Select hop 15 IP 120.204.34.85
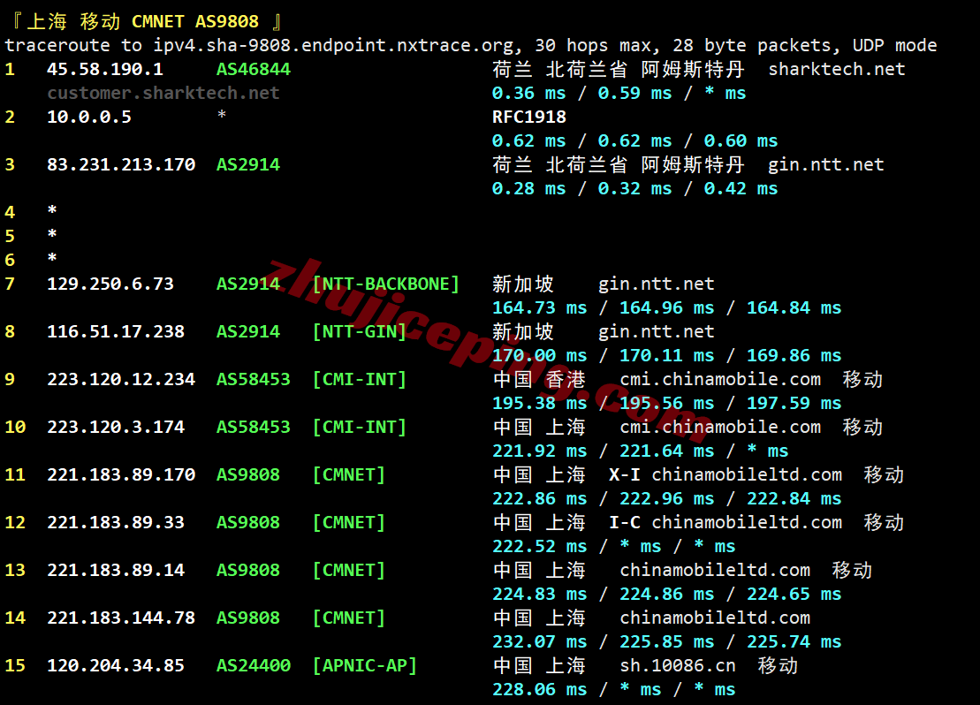Image resolution: width=980 pixels, height=705 pixels. tap(116, 665)
